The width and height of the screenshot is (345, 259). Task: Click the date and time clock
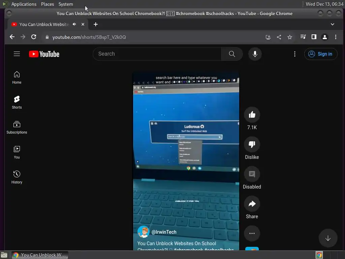(324, 4)
